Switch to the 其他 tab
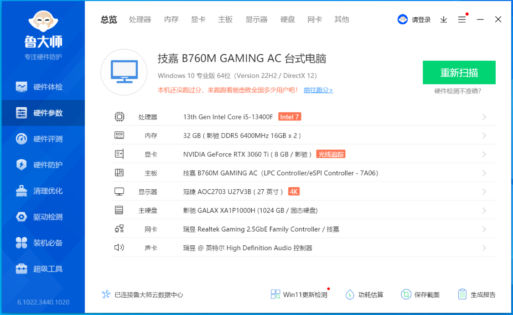The height and width of the screenshot is (315, 513). 342,20
